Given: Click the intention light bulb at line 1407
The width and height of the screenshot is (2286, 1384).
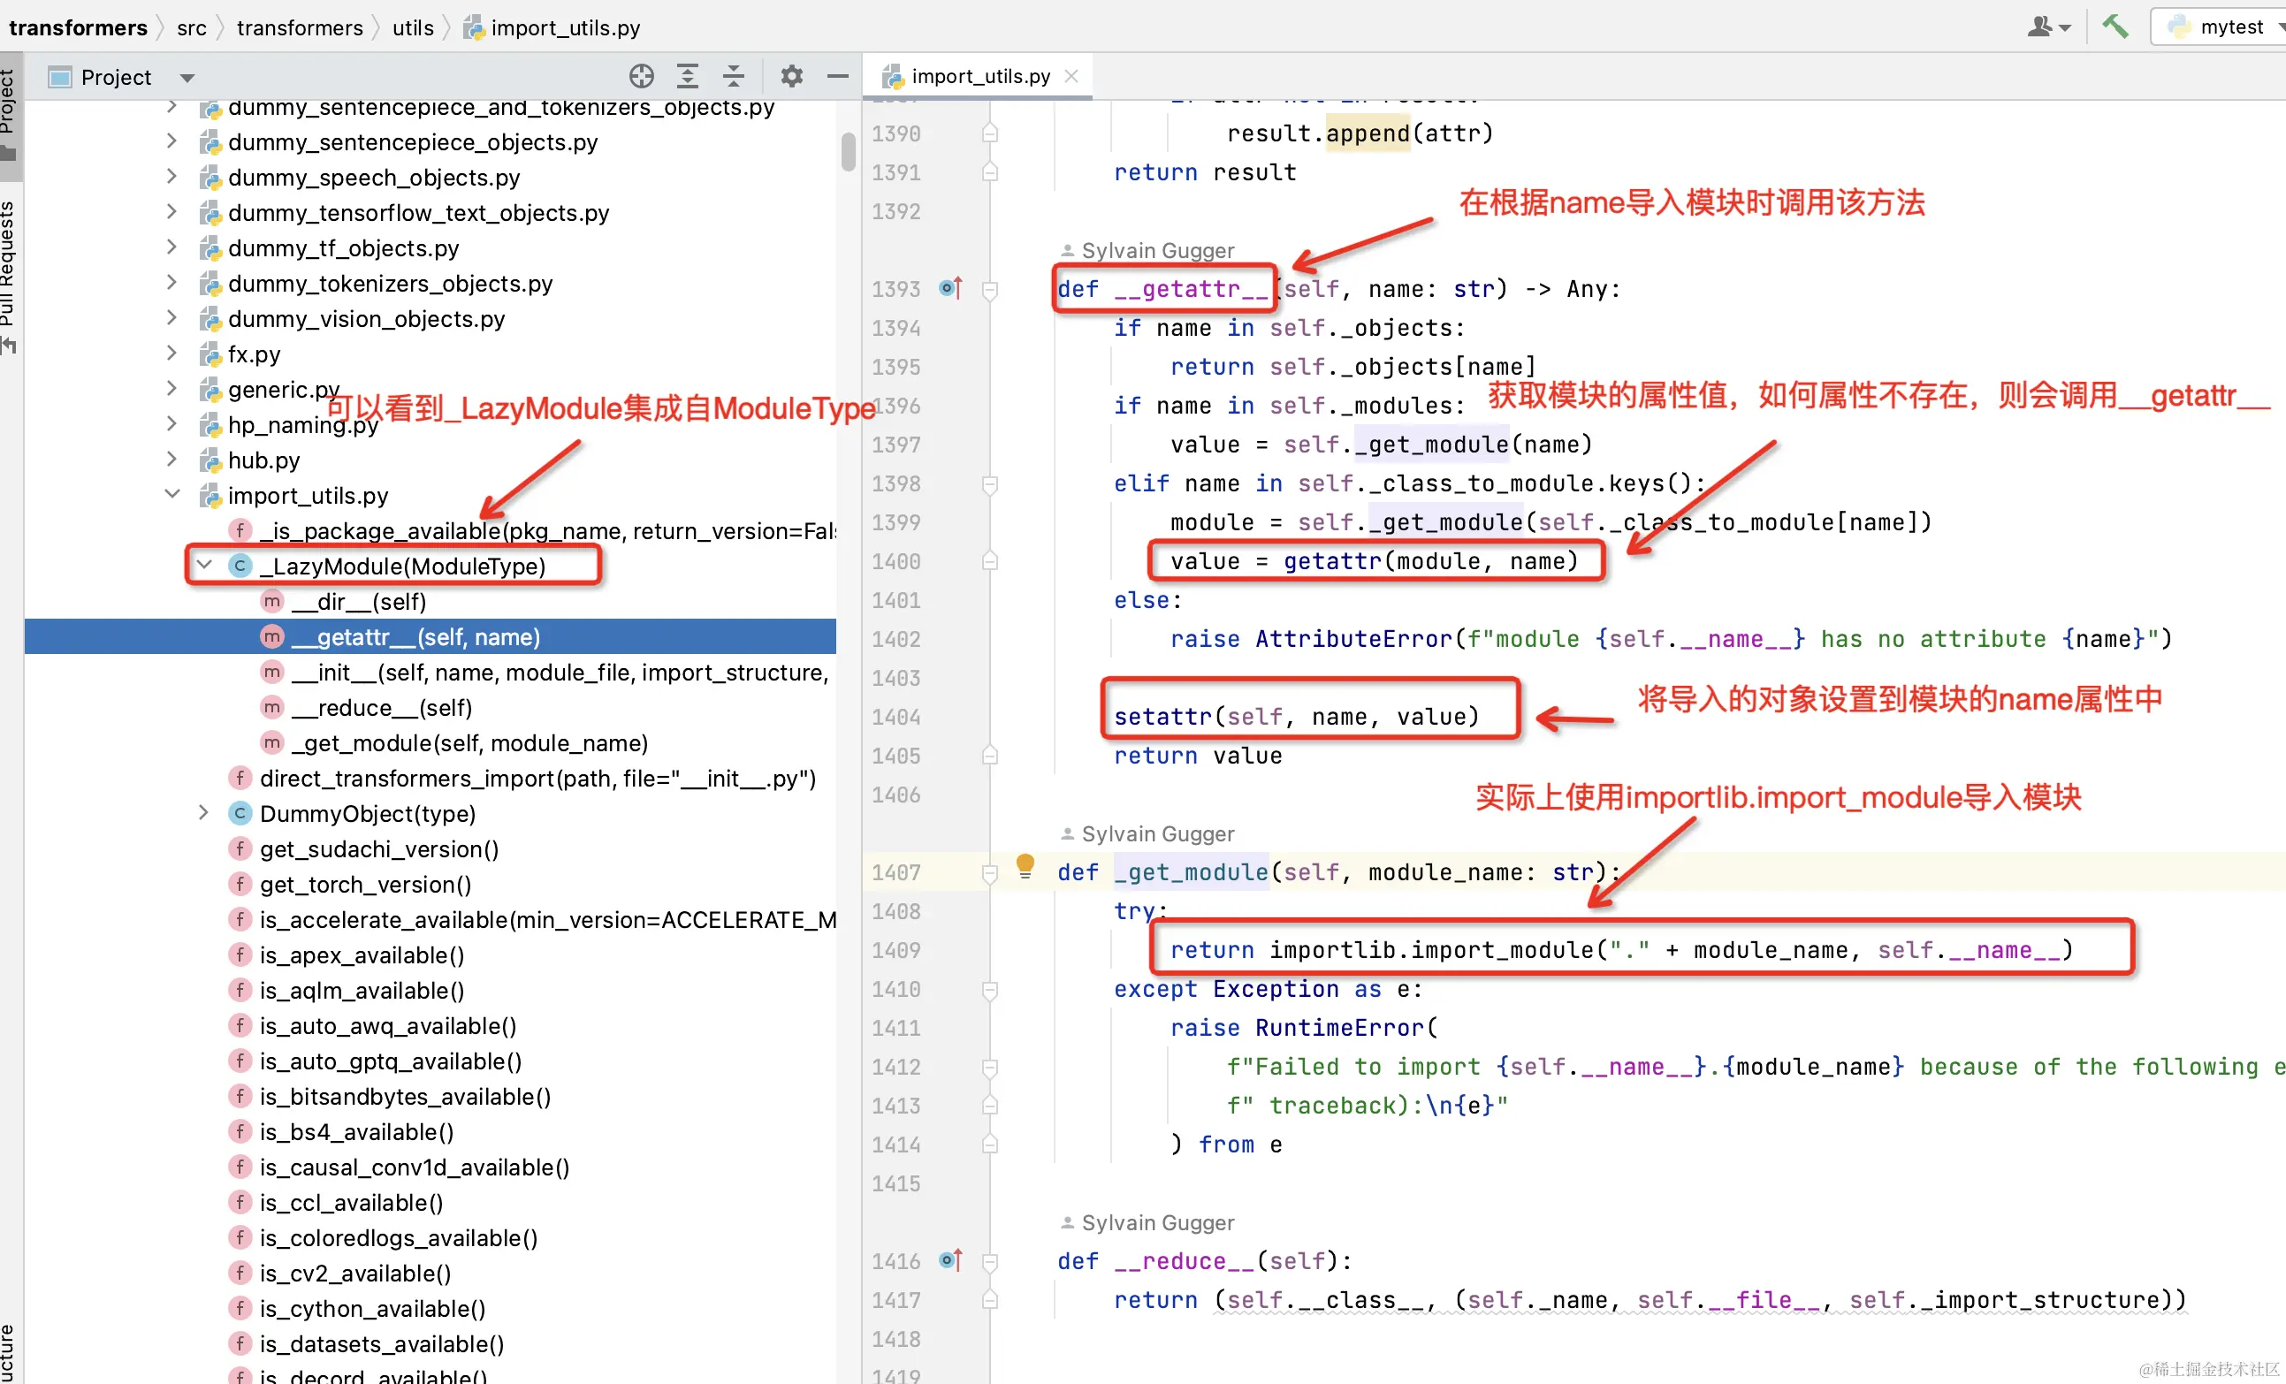Looking at the screenshot, I should click(x=1025, y=864).
